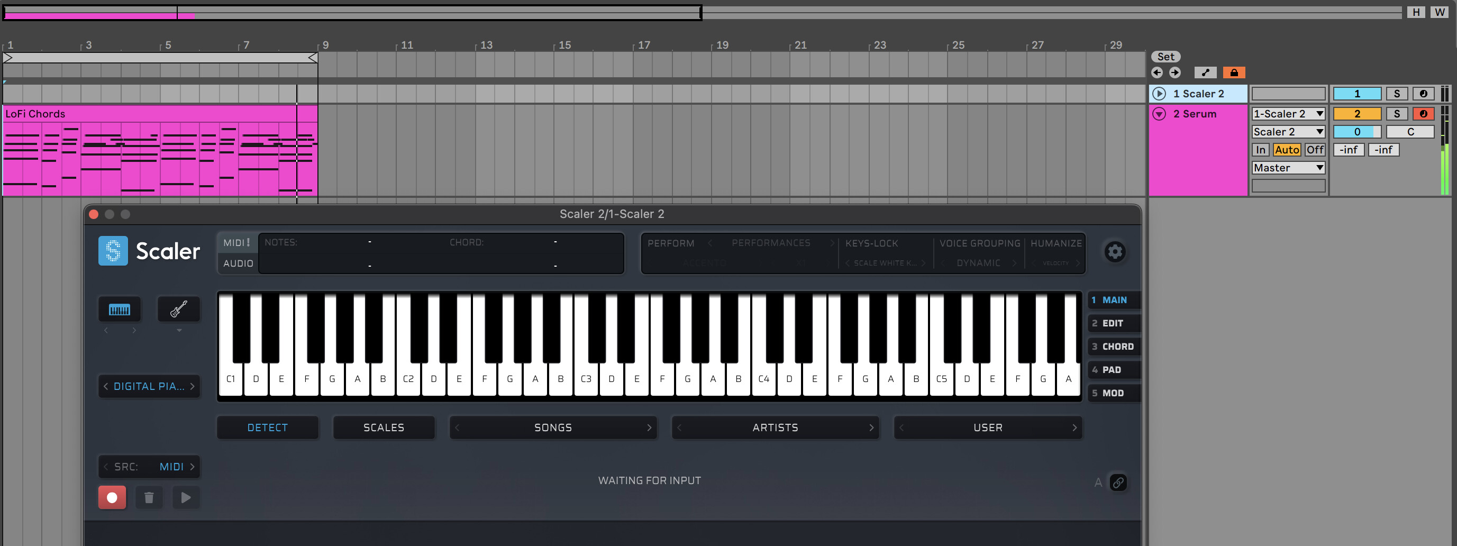The width and height of the screenshot is (1457, 546).
Task: Play the C3 key on Scaler keyboard
Action: click(586, 379)
